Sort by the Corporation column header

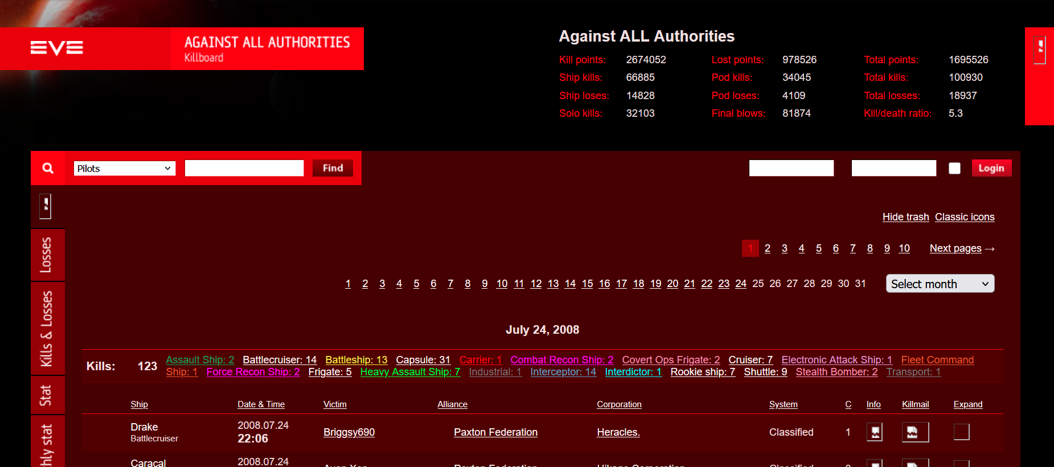619,404
